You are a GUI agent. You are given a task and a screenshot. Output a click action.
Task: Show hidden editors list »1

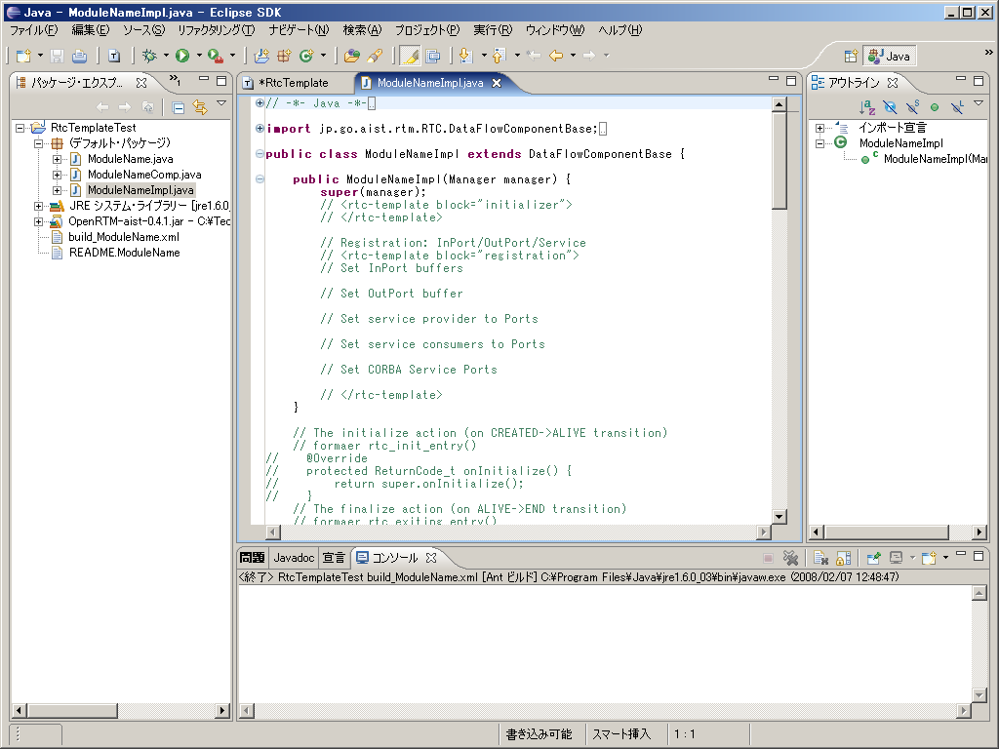point(175,80)
